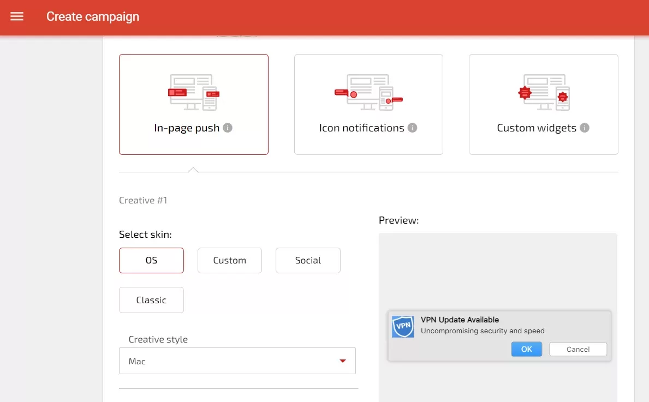Switch to the Custom widgets format
The width and height of the screenshot is (649, 402).
pos(543,104)
